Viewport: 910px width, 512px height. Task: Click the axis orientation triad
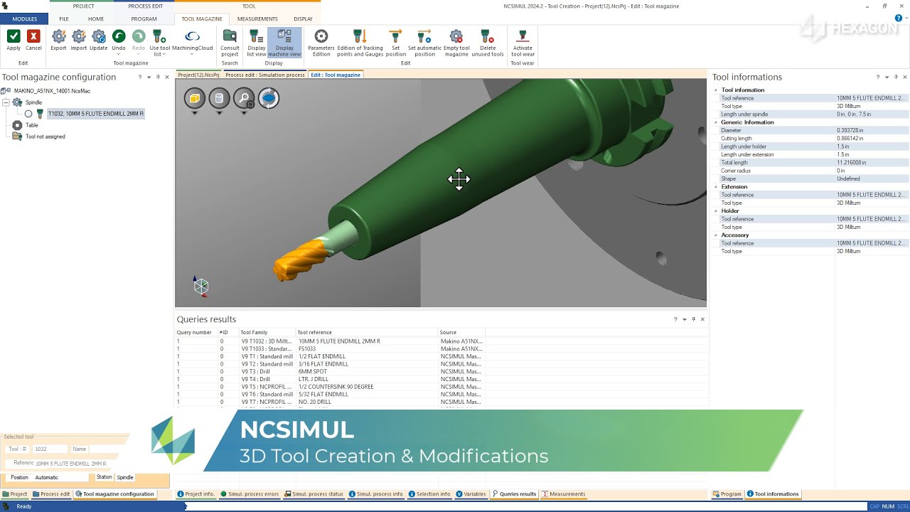point(201,286)
